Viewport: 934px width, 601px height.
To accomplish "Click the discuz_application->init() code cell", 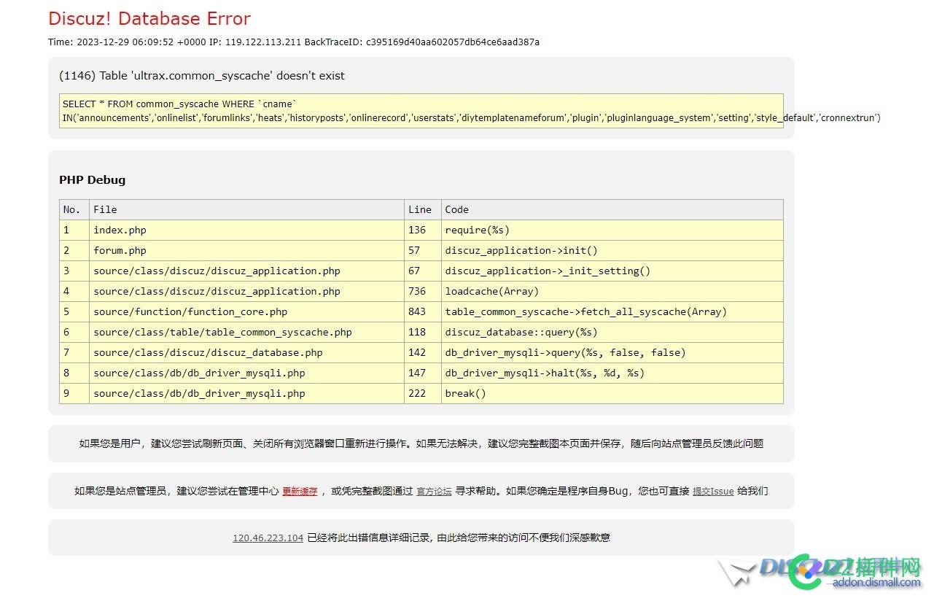I will point(612,250).
